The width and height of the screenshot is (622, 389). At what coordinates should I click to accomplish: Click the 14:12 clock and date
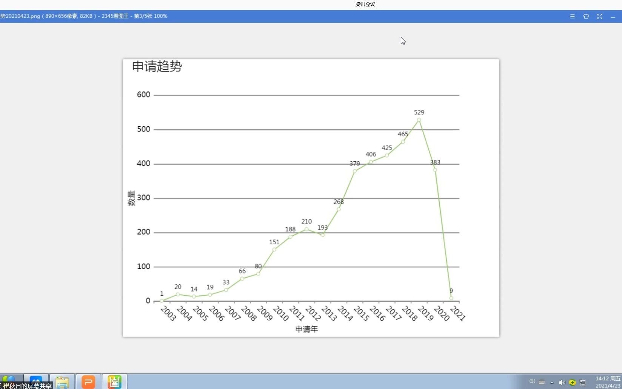click(x=608, y=382)
